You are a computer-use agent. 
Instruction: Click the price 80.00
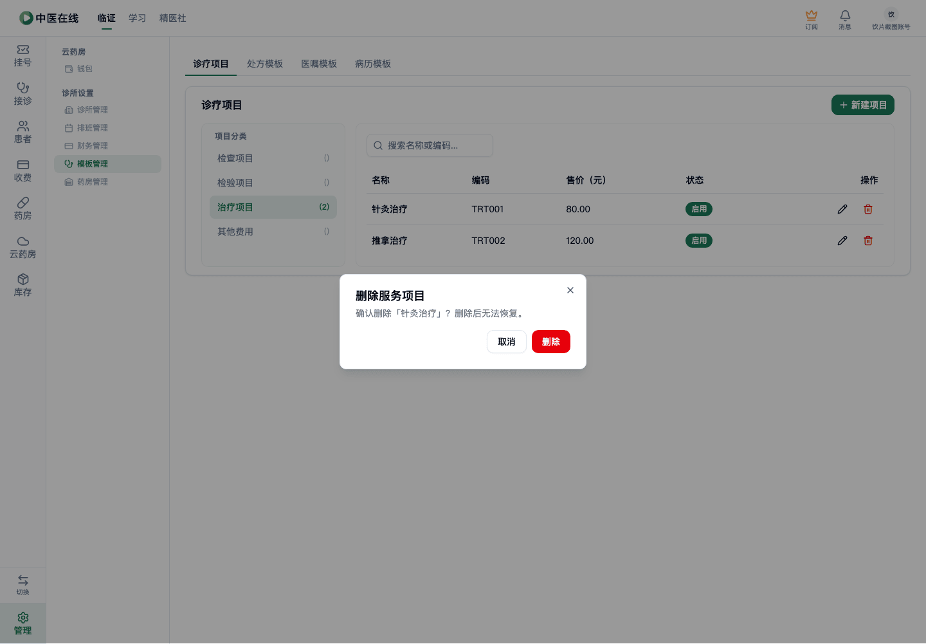coord(578,209)
